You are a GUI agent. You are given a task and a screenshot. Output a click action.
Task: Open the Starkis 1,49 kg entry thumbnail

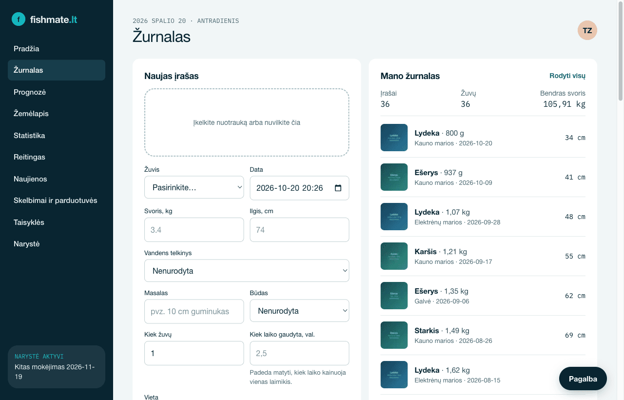(394, 335)
